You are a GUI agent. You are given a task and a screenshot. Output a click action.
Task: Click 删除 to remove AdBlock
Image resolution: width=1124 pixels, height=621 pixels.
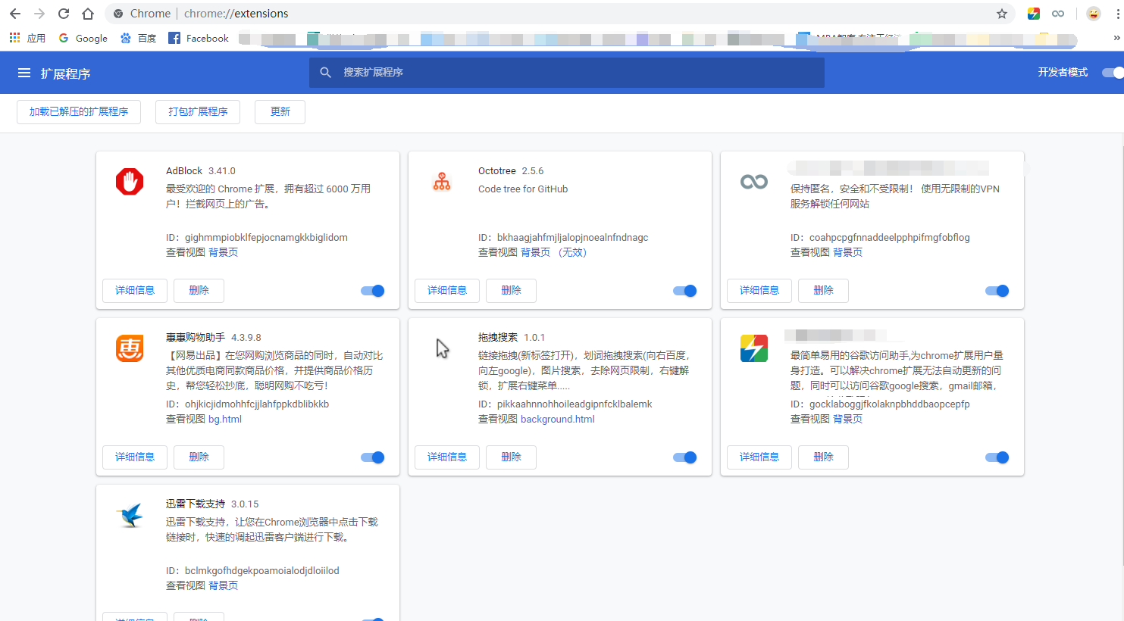pos(199,291)
